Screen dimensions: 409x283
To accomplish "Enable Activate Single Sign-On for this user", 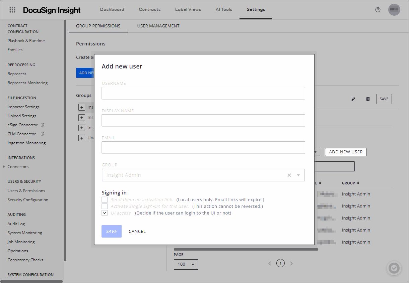I will click(x=105, y=206).
